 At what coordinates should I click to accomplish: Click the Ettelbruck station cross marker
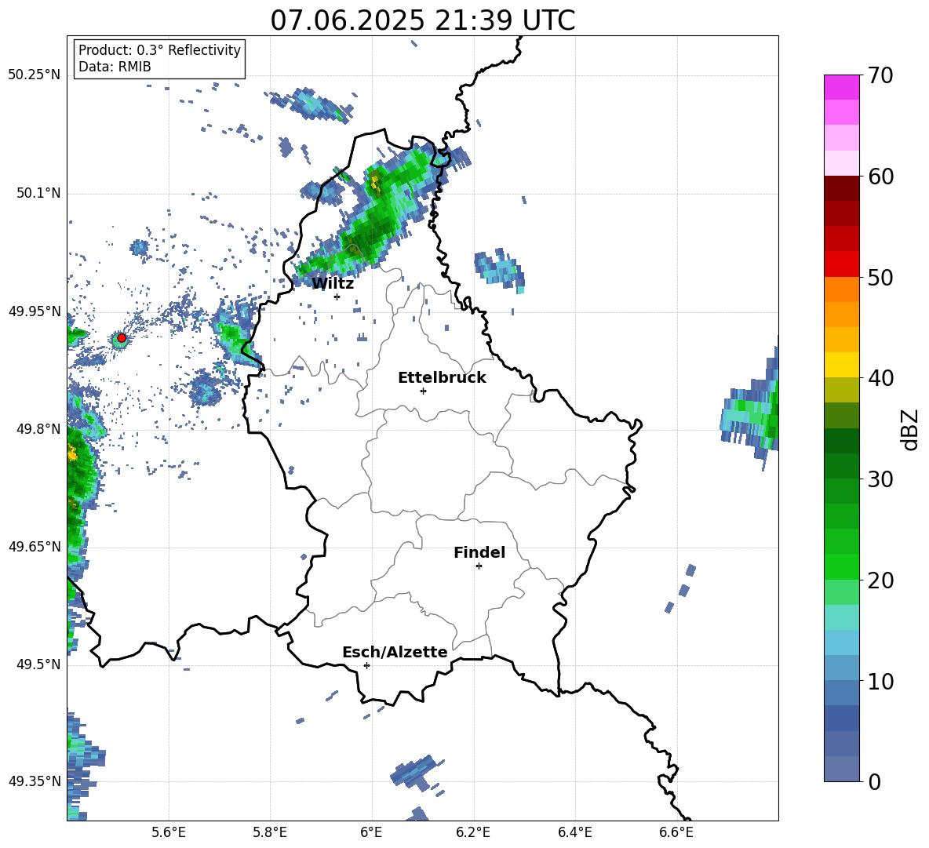click(x=423, y=391)
